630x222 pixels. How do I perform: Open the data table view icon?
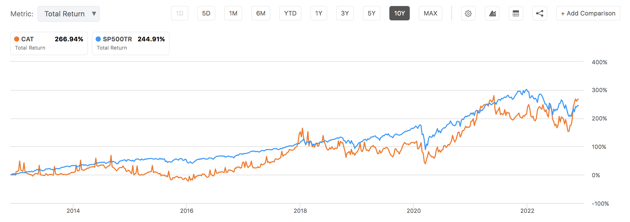click(516, 13)
